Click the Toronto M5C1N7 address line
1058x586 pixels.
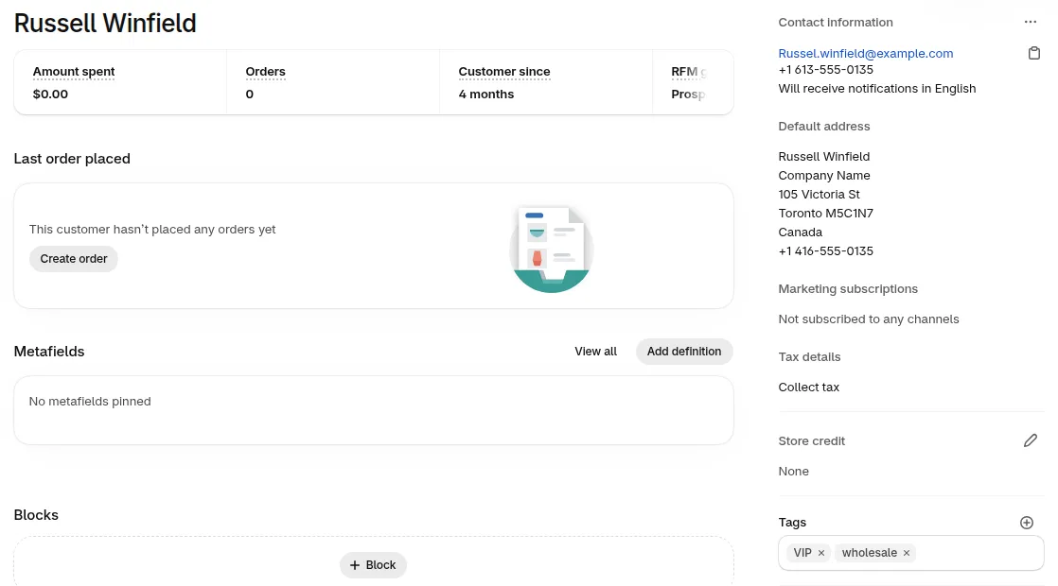pyautogui.click(x=825, y=213)
